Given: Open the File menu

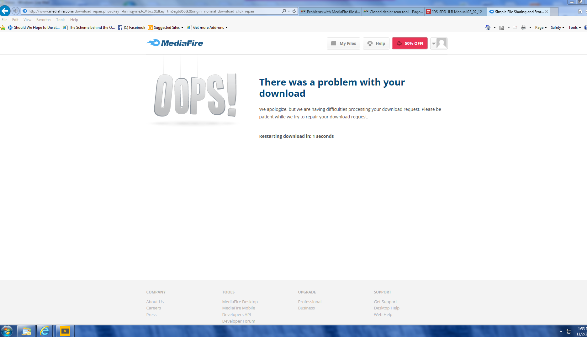Looking at the screenshot, I should [4, 20].
